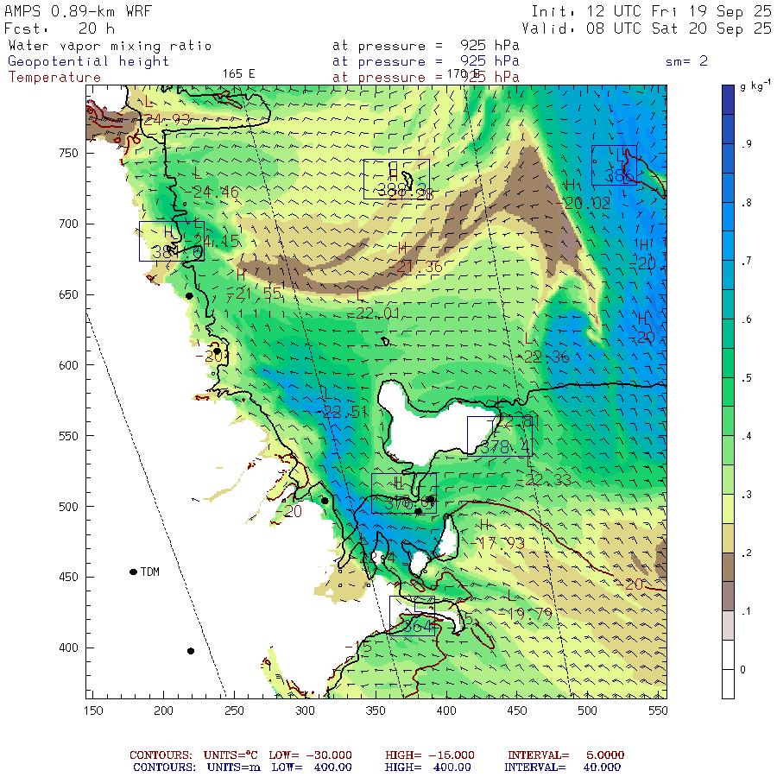This screenshot has height=777, width=777.
Task: Click the 'g kg-1' unit label above colorbar
Action: [755, 85]
